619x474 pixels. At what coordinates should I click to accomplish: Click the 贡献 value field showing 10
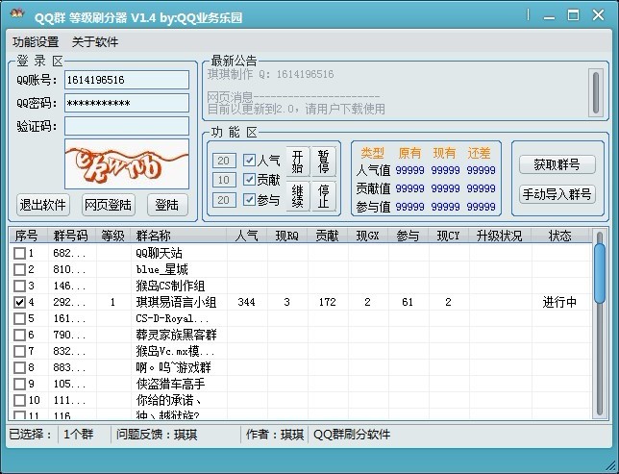[x=224, y=180]
